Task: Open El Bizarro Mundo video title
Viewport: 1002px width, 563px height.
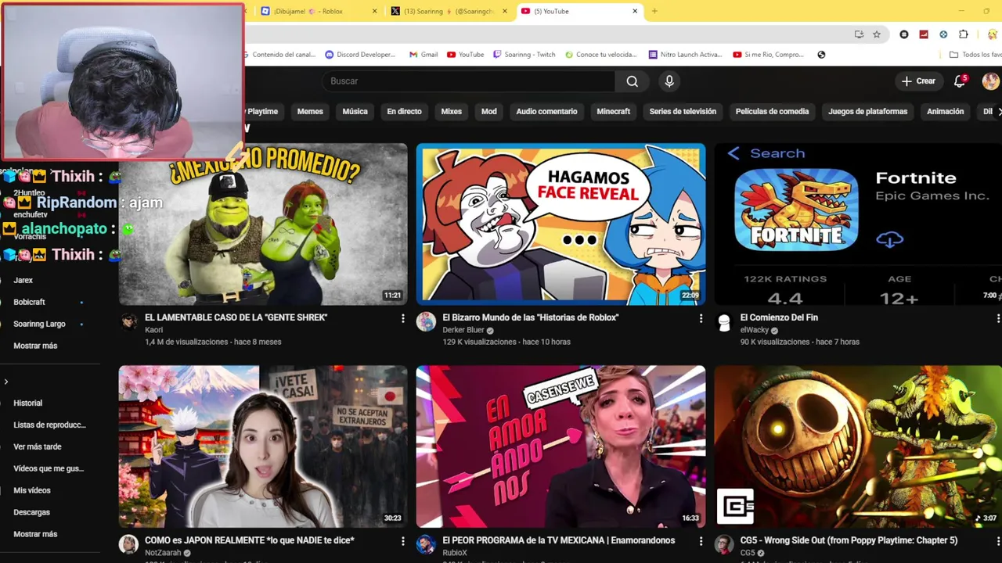Action: [x=530, y=317]
